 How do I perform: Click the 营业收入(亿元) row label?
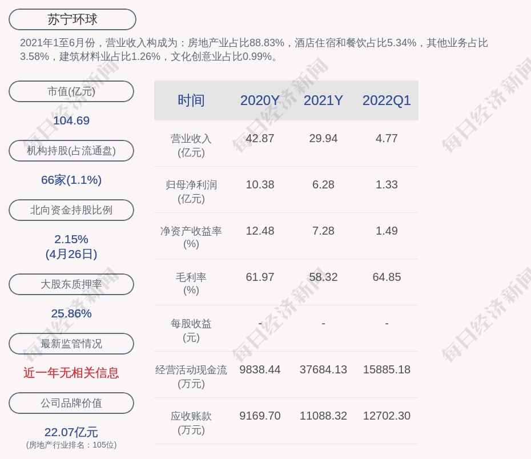pos(191,146)
